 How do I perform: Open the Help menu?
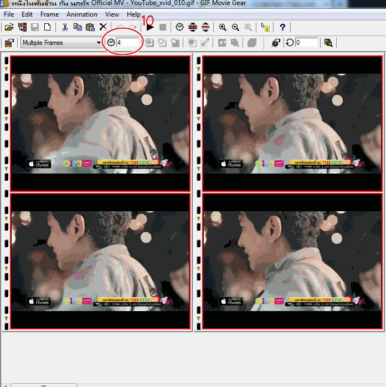tap(133, 14)
